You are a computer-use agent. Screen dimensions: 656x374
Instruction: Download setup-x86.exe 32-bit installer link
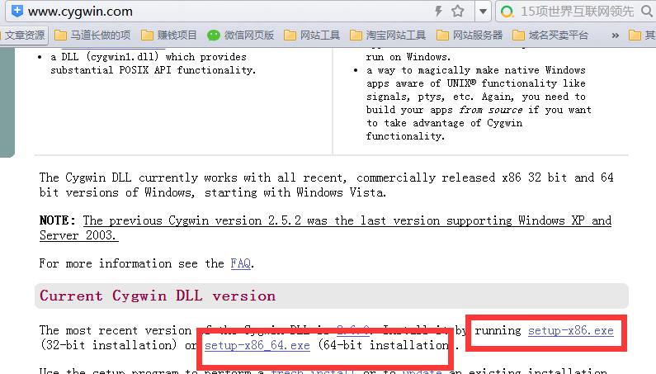click(571, 330)
